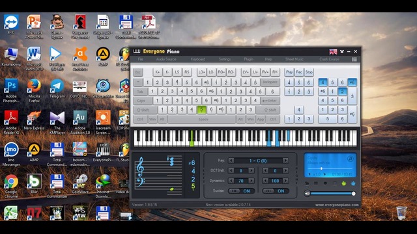Open Adobe Audition 3.0 desktop icon
417x234 pixels.
(80, 122)
